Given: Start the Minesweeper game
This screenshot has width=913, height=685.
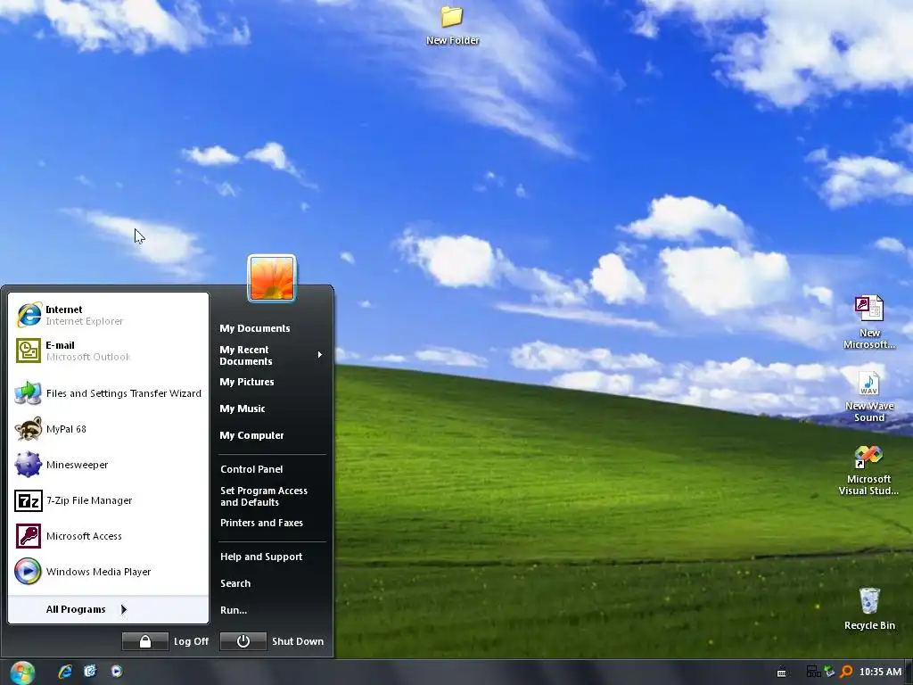Looking at the screenshot, I should (108, 465).
